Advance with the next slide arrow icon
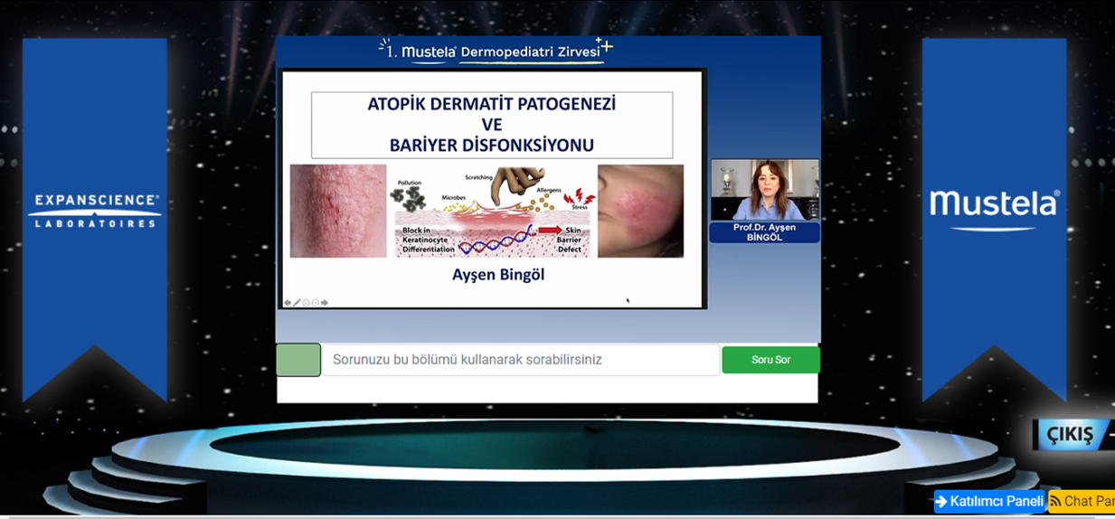Screen dimensions: 1115x519 click(x=325, y=303)
